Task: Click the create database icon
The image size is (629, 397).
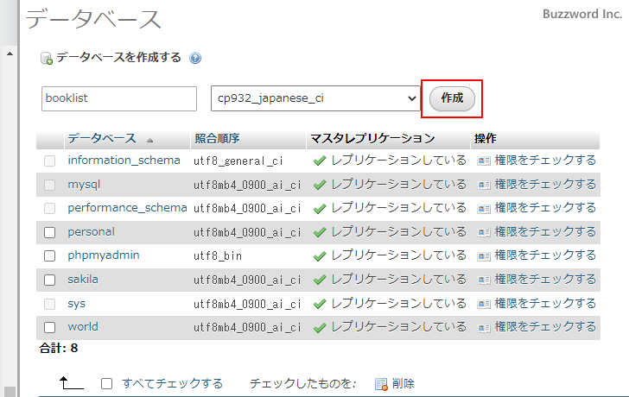Action: click(x=47, y=59)
